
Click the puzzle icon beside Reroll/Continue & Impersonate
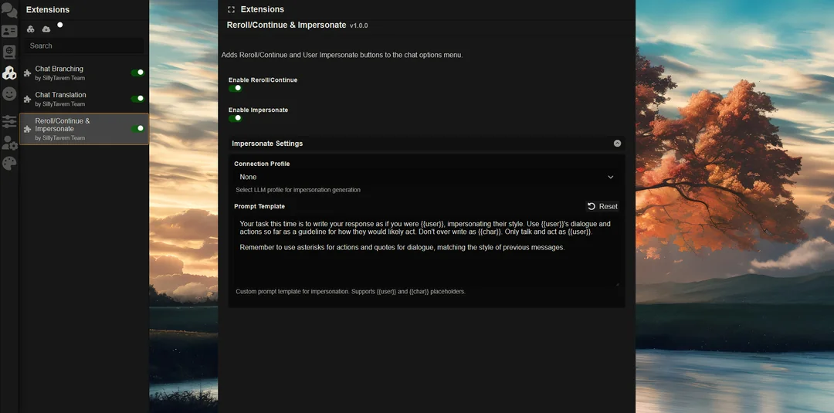27,129
